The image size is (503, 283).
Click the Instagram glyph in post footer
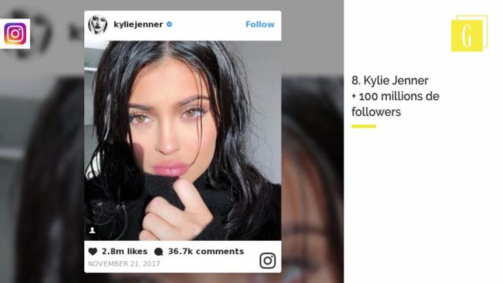[268, 261]
